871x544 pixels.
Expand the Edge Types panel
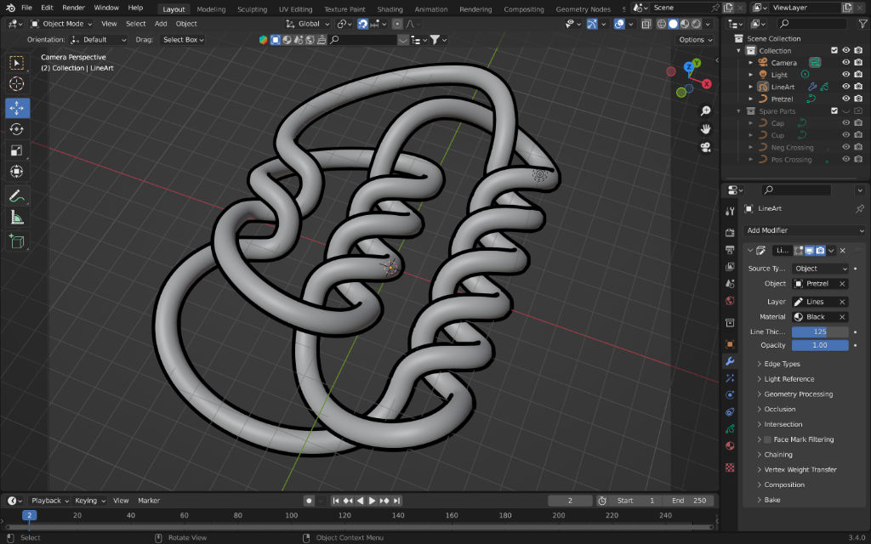[782, 364]
